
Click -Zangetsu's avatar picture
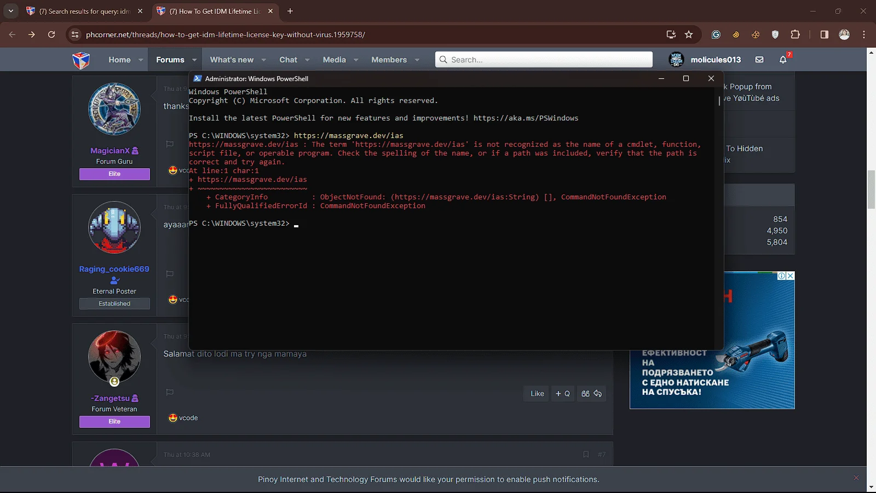pyautogui.click(x=114, y=357)
